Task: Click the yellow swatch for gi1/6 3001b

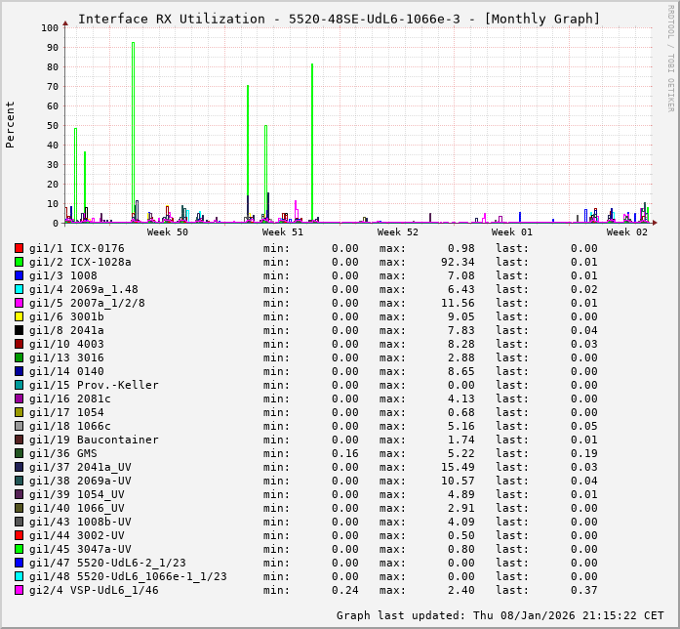Action: 19,316
